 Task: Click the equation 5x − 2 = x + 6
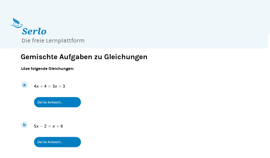tap(48, 126)
